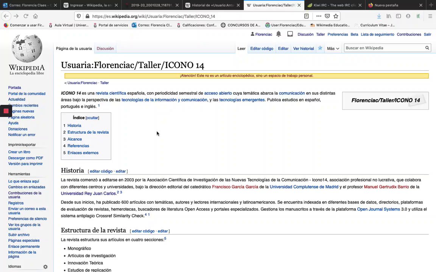Screen dimensions: 436x272
Task: Go back with the browser back arrow
Action: pyautogui.click(x=6, y=16)
